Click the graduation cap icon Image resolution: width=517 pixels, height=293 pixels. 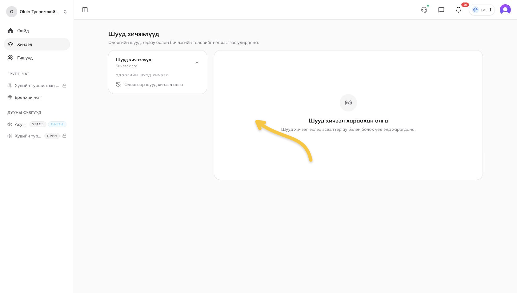10,44
